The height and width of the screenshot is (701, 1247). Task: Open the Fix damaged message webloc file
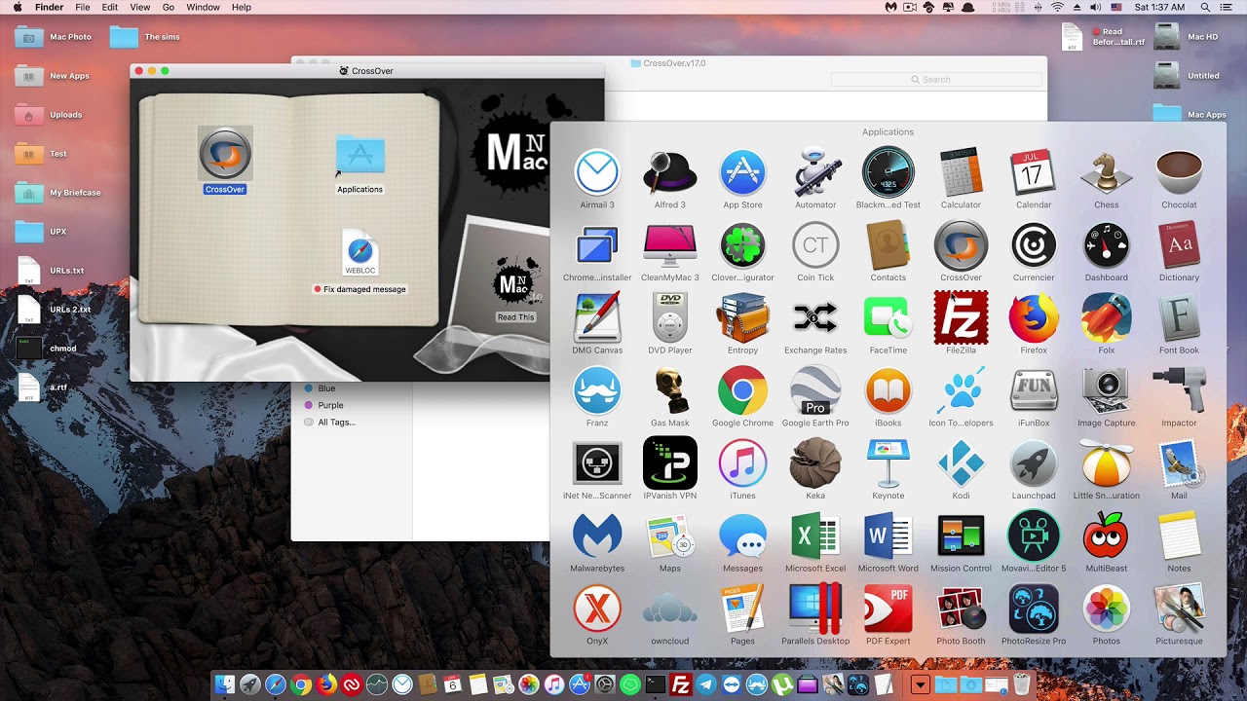[359, 255]
